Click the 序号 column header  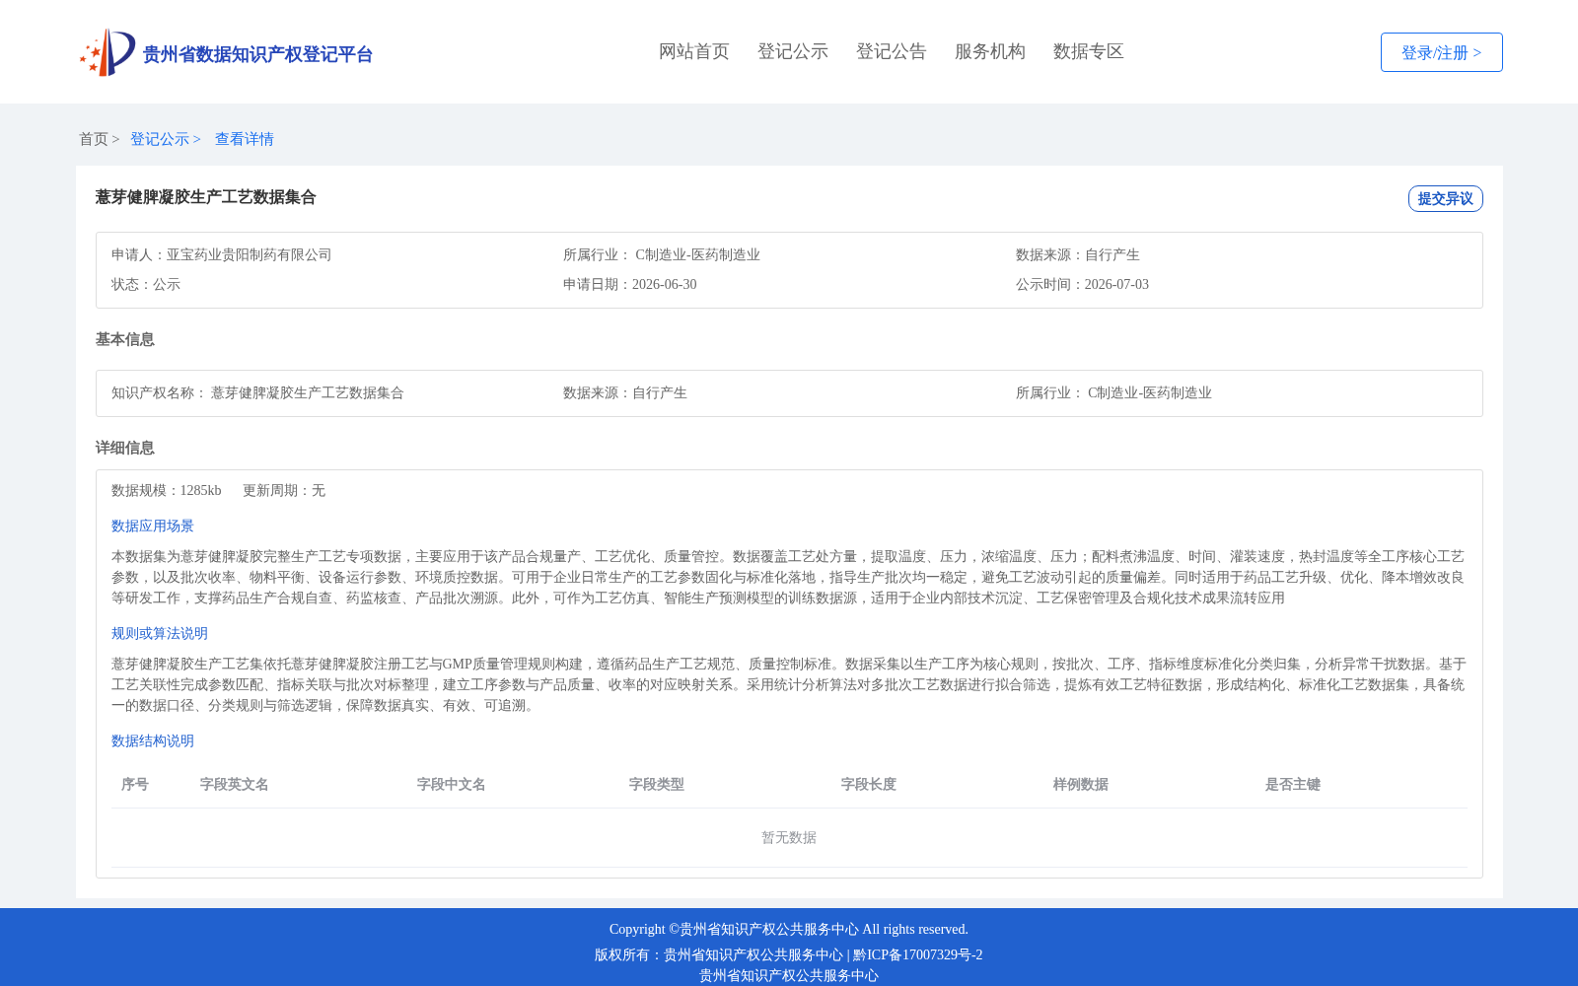click(135, 784)
